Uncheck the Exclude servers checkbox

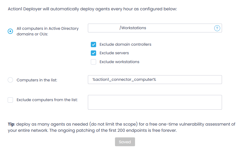(x=93, y=53)
